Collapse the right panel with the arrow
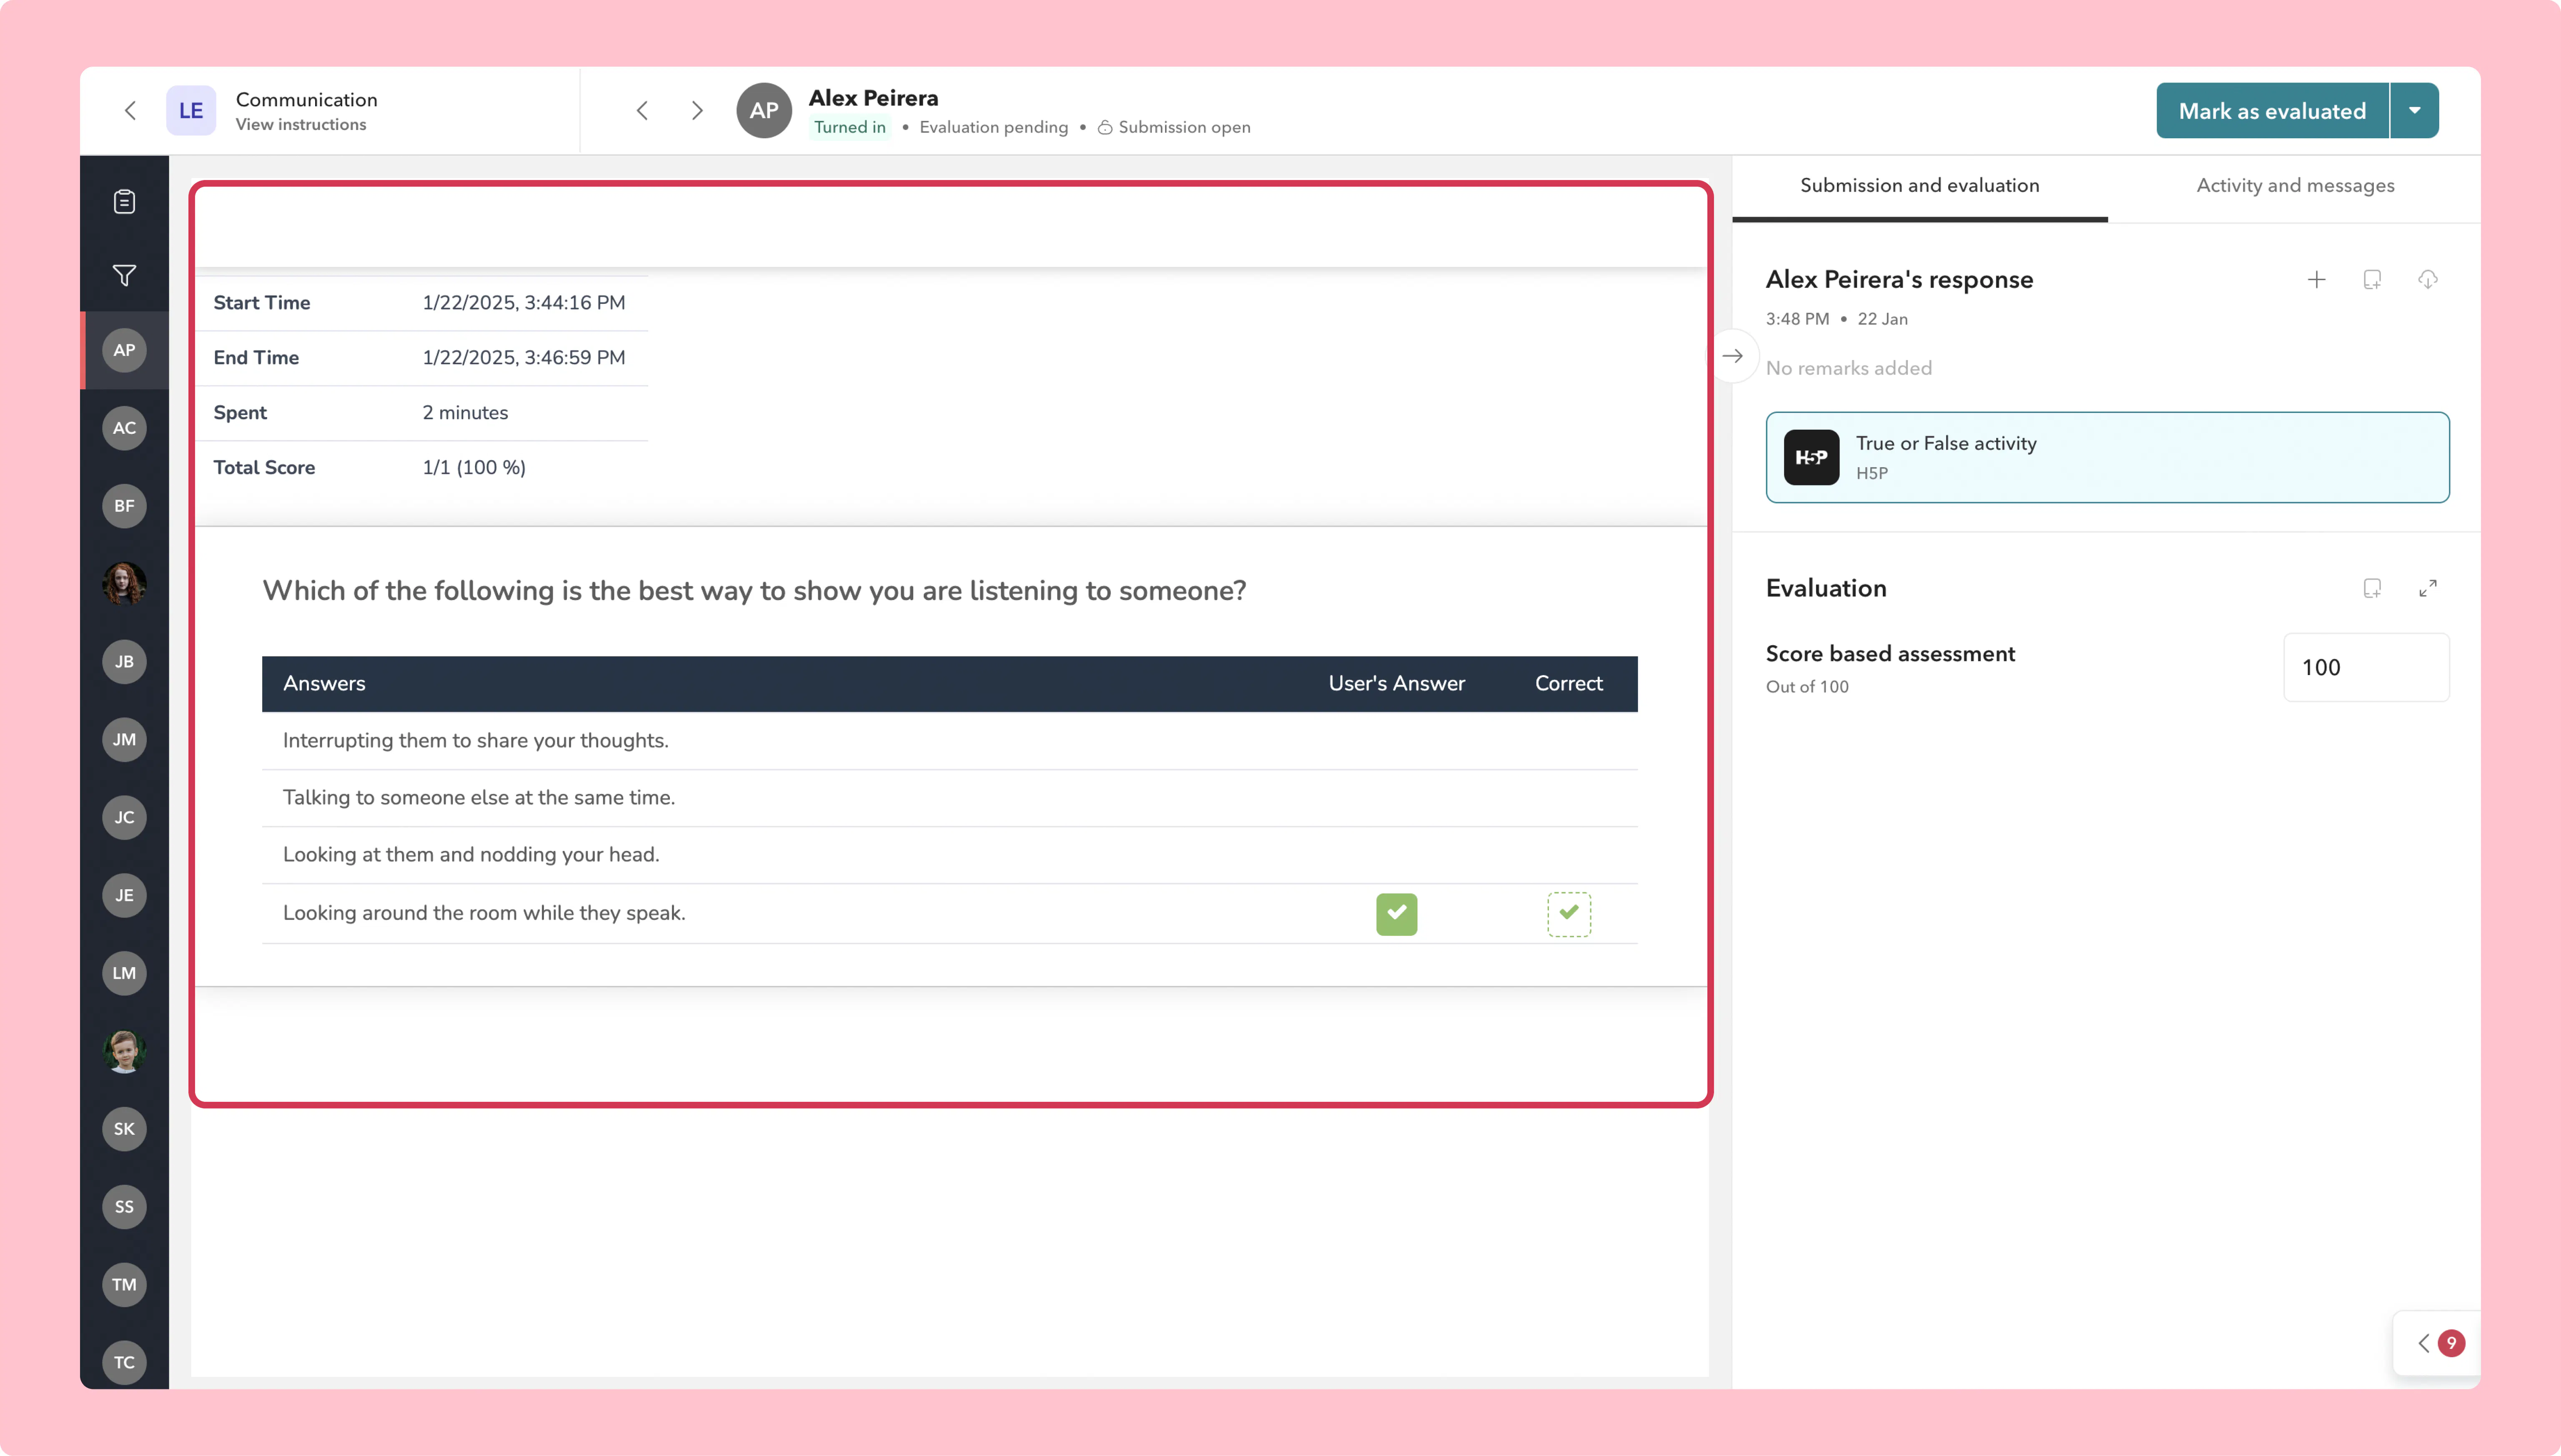The image size is (2561, 1456). pos(1733,356)
